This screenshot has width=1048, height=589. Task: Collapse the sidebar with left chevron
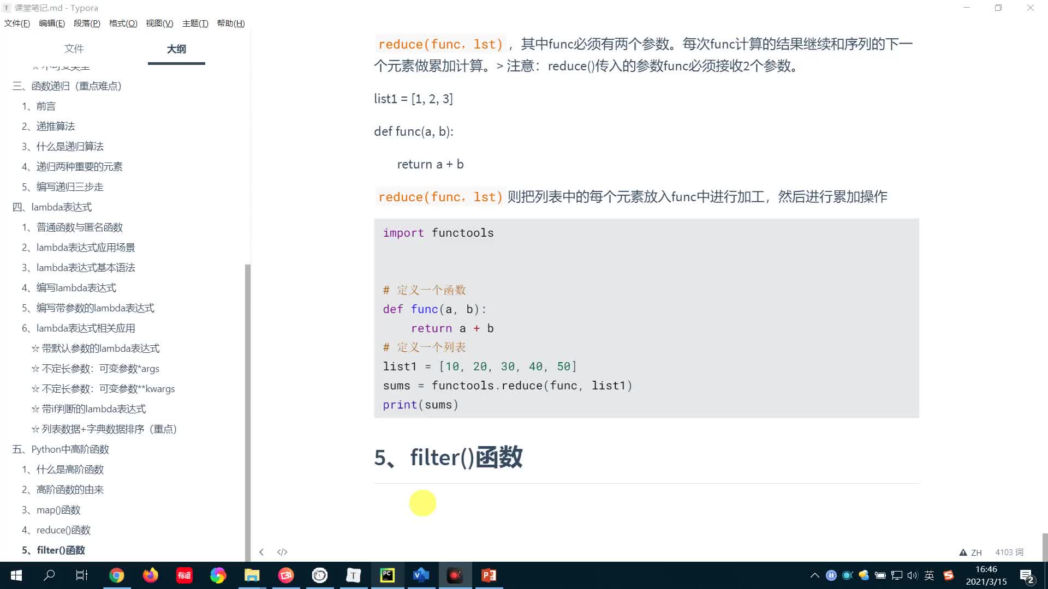click(261, 552)
